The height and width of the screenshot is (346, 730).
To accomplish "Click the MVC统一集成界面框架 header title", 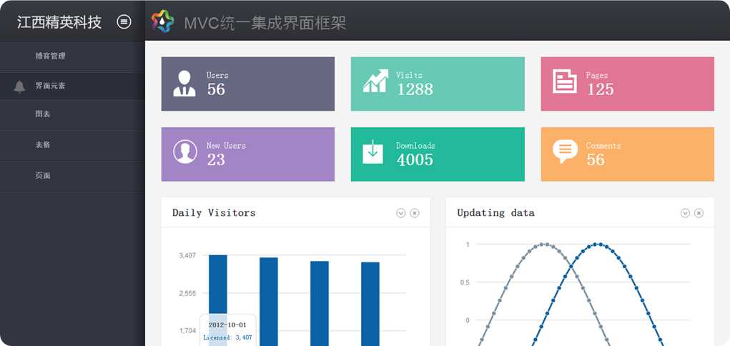I will 265,23.
